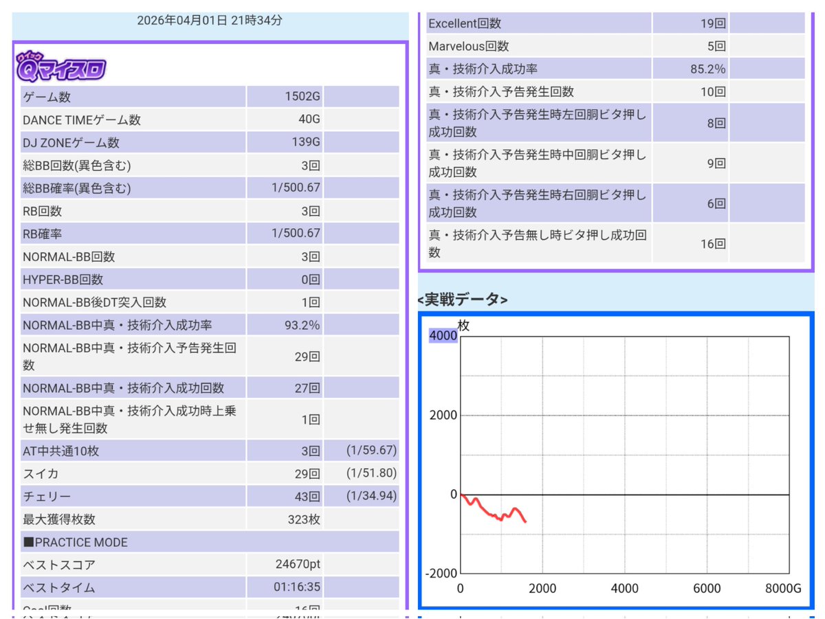The image size is (825, 619).
Task: Click the 01:16:35 best time value
Action: 298,588
